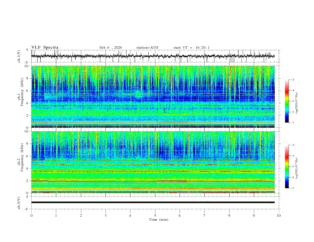Click time axis tick label "10"

pyautogui.click(x=279, y=216)
